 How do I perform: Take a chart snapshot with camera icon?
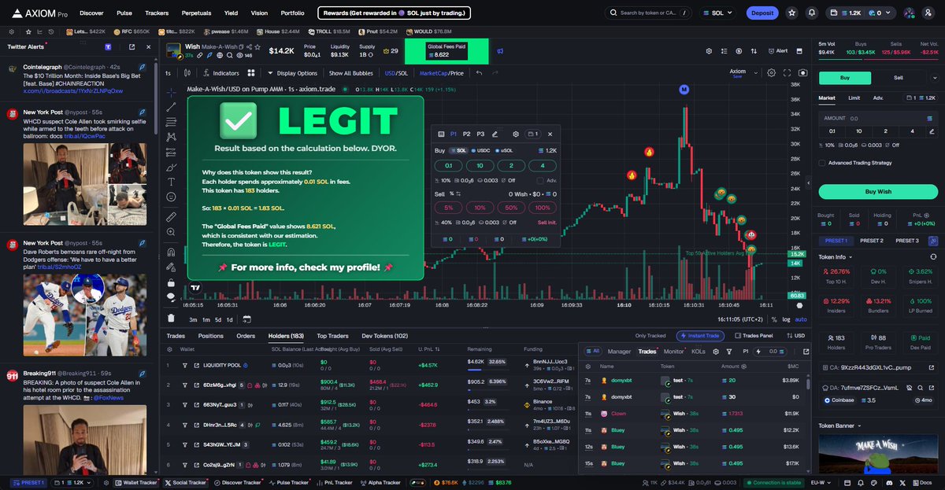point(804,73)
